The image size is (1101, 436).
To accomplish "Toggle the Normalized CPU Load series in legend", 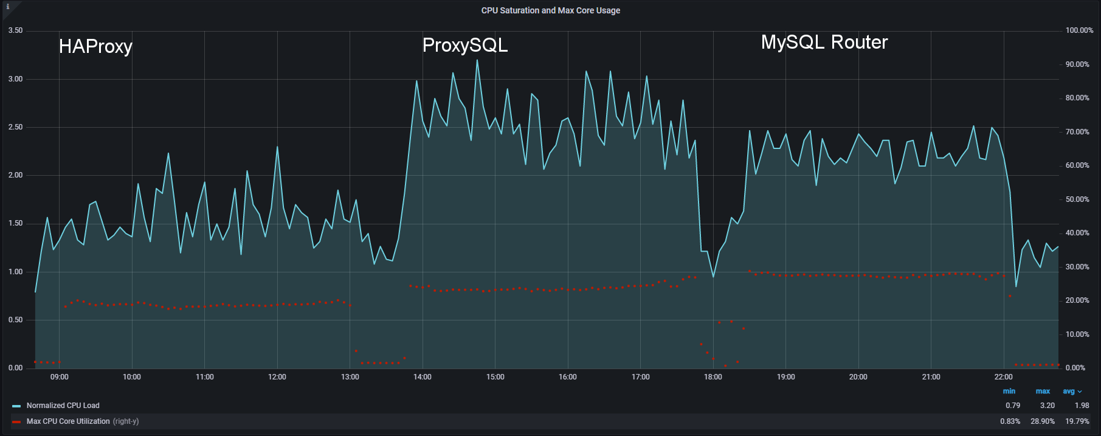I will click(63, 406).
